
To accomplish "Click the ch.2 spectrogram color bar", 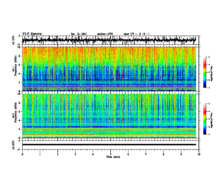I will coord(204,119).
